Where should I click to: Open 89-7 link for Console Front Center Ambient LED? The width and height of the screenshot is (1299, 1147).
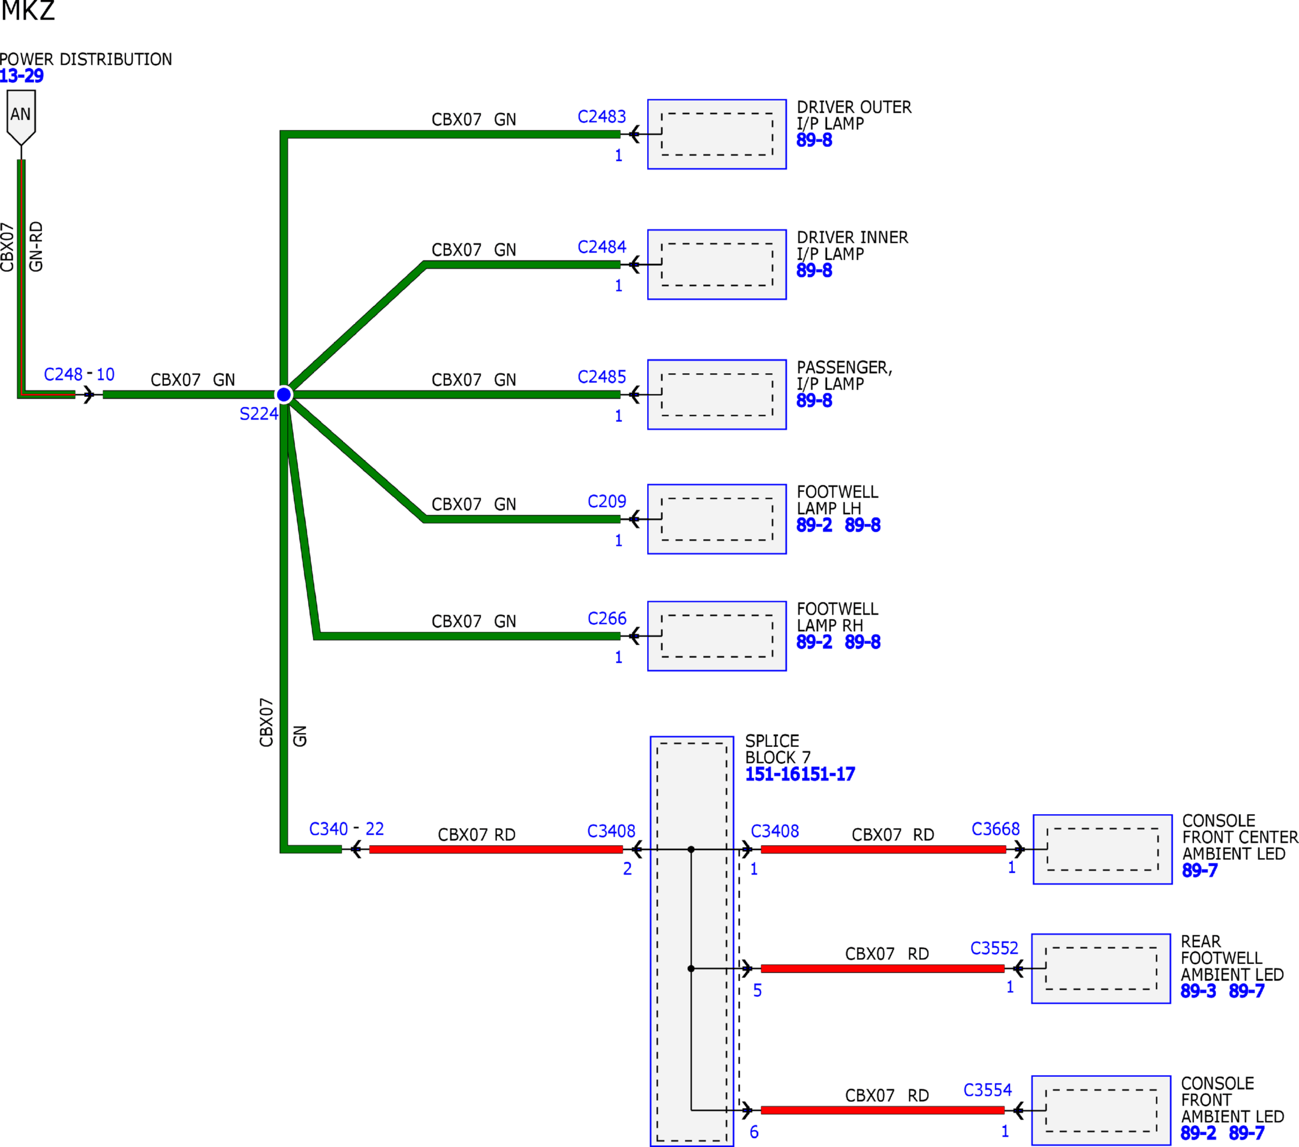tap(1200, 870)
